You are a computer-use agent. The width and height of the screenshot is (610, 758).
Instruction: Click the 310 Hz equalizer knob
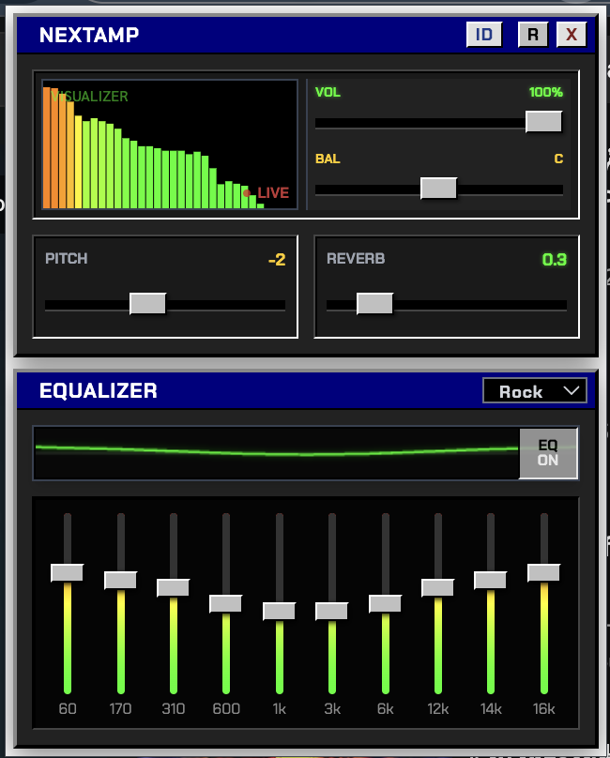pos(174,588)
